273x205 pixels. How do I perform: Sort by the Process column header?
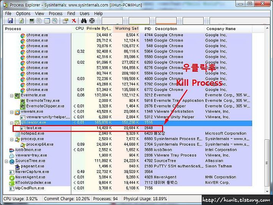37,29
